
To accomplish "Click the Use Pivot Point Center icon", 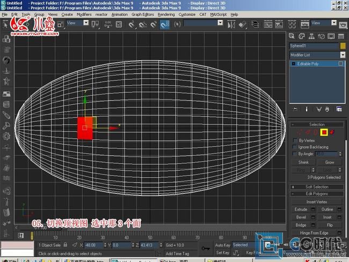I will click(x=95, y=24).
